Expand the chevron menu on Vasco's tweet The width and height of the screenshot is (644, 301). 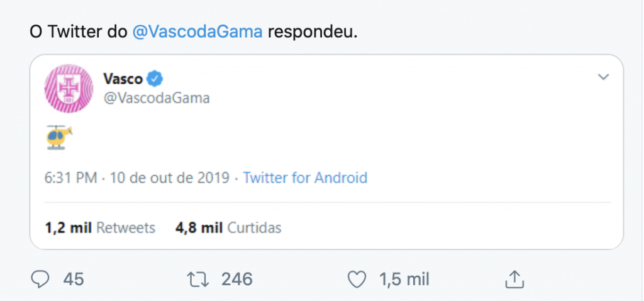603,77
